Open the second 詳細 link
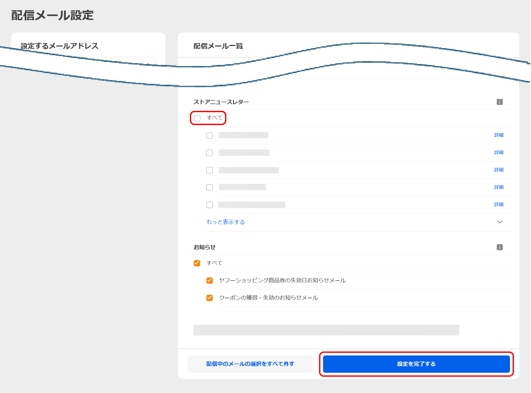 pyautogui.click(x=498, y=152)
